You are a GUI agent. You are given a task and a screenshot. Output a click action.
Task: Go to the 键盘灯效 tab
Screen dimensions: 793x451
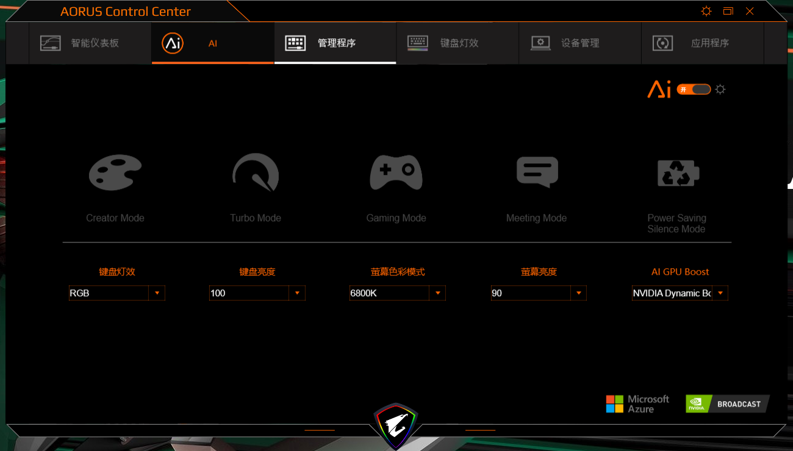(457, 43)
